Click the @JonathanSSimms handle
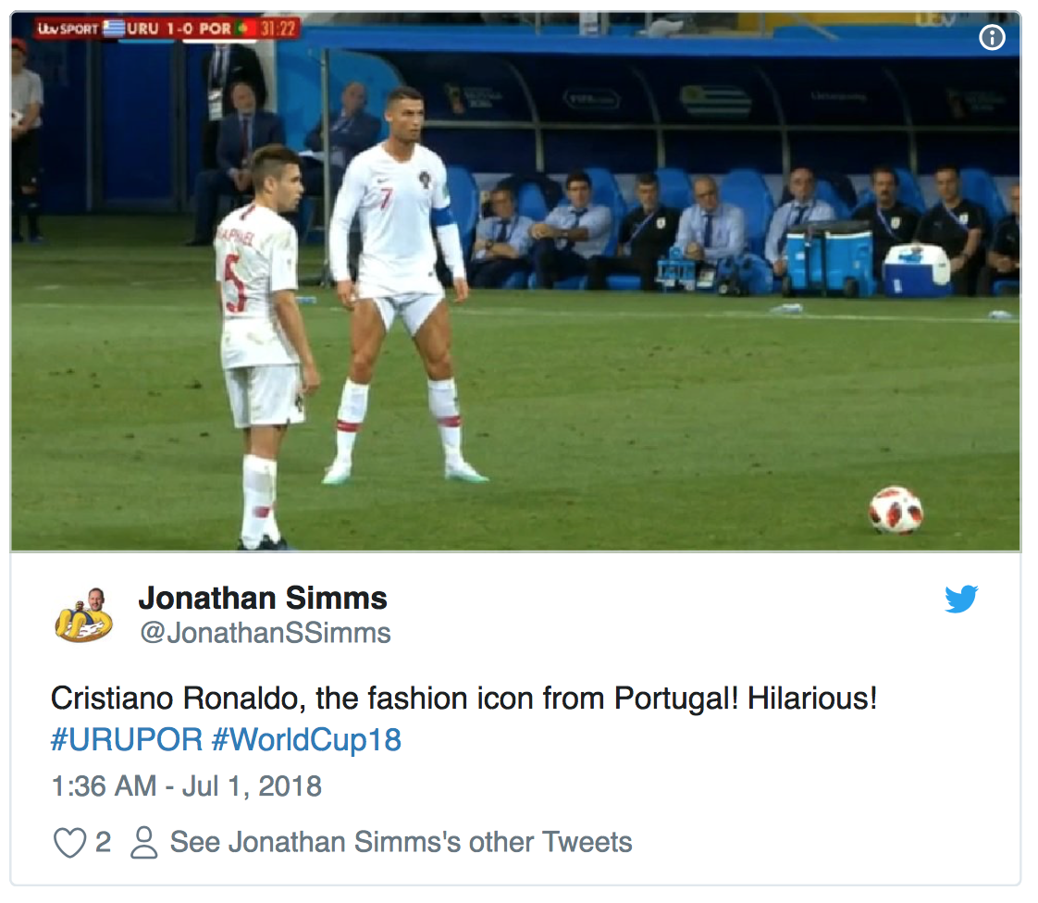This screenshot has height=903, width=1038. click(265, 634)
